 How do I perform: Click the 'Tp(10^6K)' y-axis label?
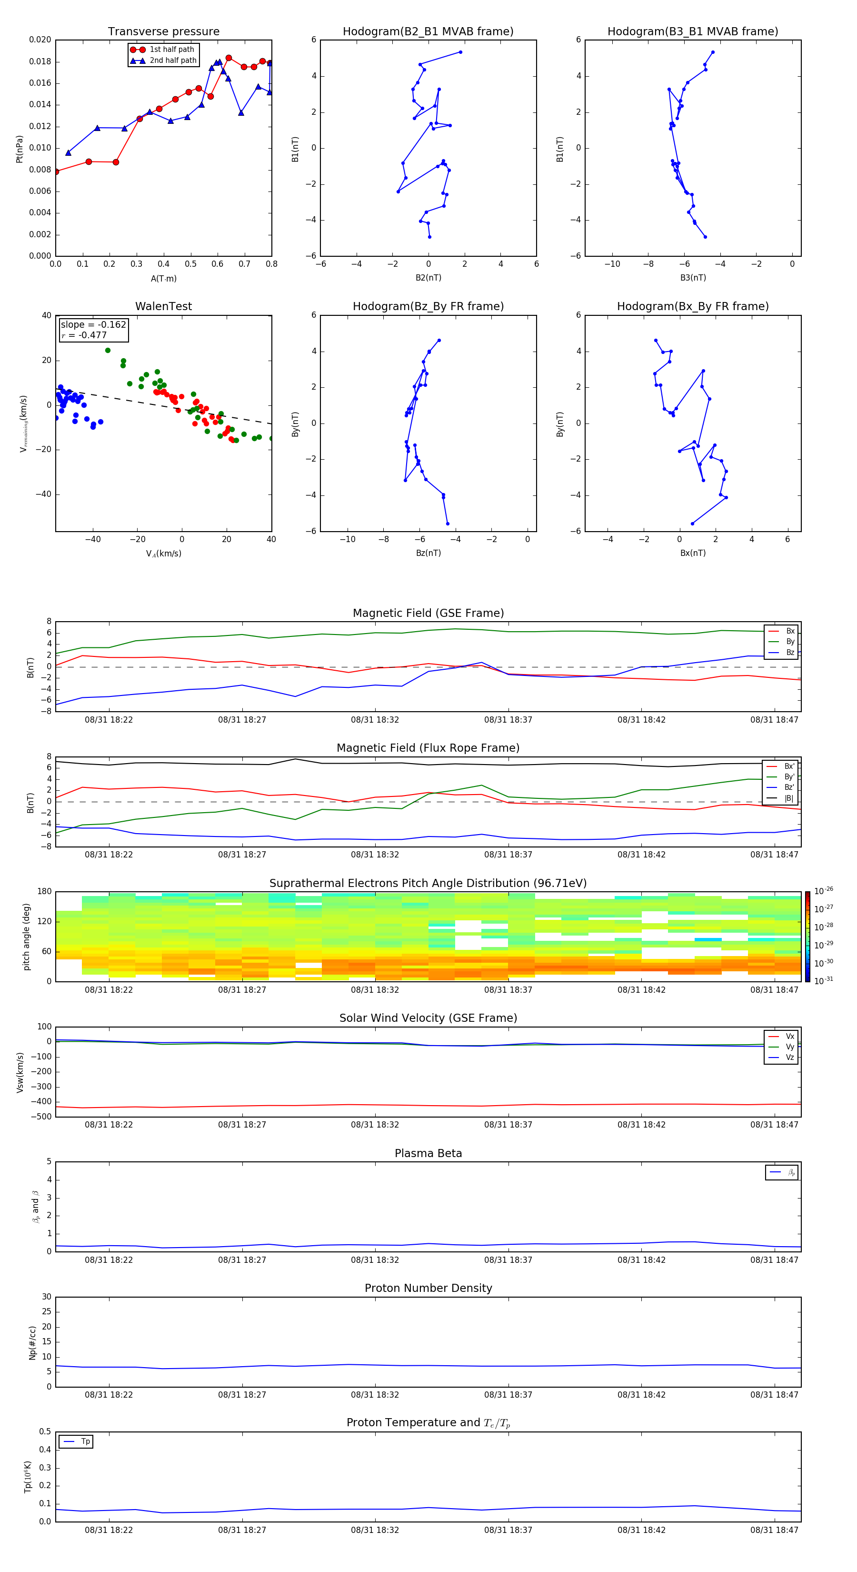click(28, 1477)
